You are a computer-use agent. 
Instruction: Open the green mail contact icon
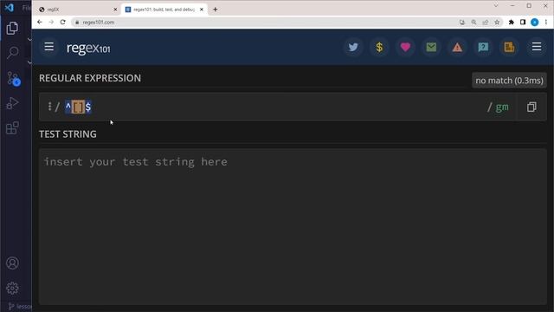pos(431,47)
